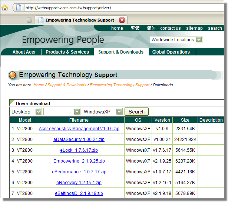Click the v2.1.9.19 version cell
Viewport: 228px width, 202px height.
pos(162,193)
